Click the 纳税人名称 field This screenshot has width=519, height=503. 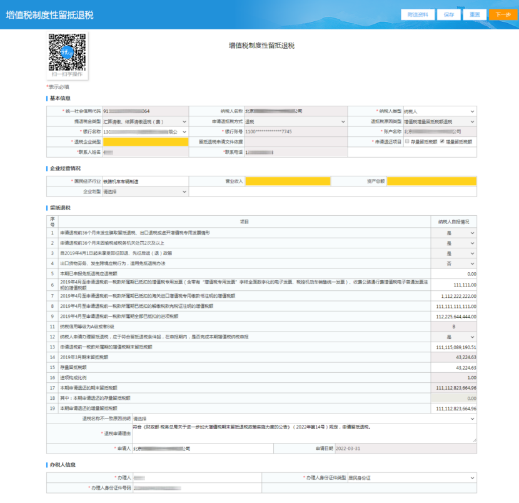coord(296,111)
